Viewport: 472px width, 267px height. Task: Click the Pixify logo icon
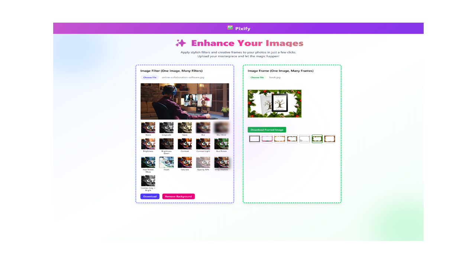pos(230,28)
